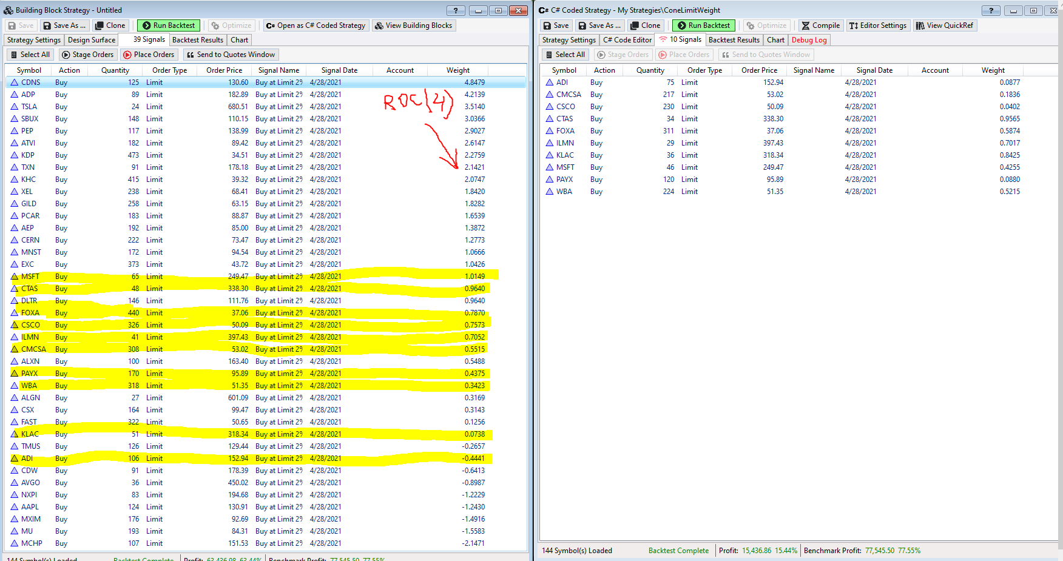Select the 10 Signals tab
Image resolution: width=1063 pixels, height=561 pixels.
click(680, 39)
